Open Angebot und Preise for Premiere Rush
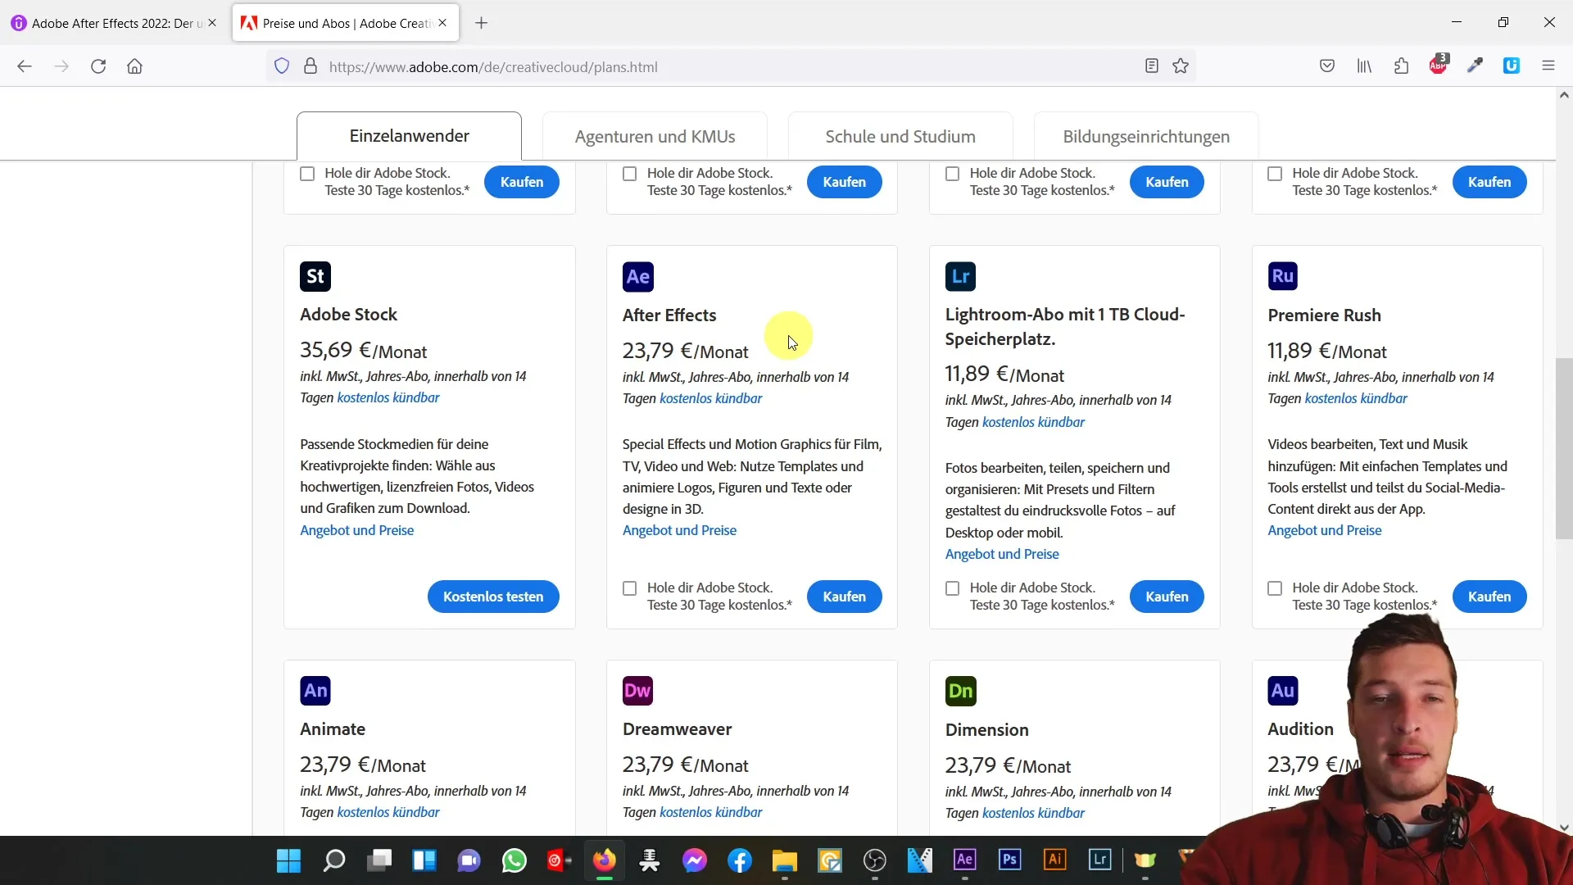1573x885 pixels. pos(1325,530)
